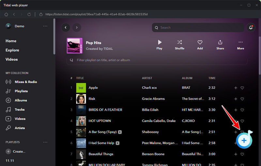Click the Pop Hits playlist cover
This screenshot has width=261, height=166.
[x=75, y=46]
